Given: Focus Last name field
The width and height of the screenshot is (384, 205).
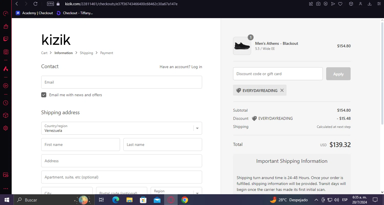Looking at the screenshot, I should (x=163, y=144).
